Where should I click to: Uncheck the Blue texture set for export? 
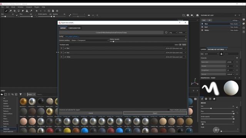click(x=65, y=48)
